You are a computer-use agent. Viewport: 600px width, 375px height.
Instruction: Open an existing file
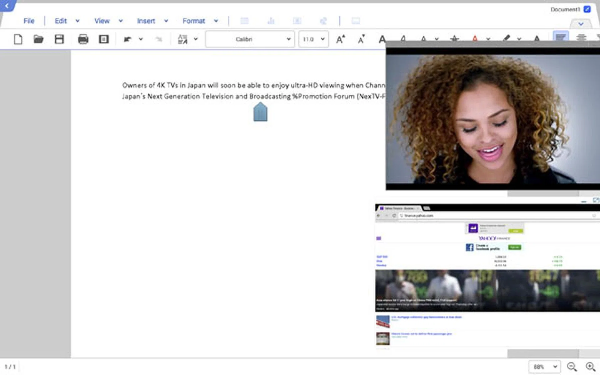coord(38,39)
